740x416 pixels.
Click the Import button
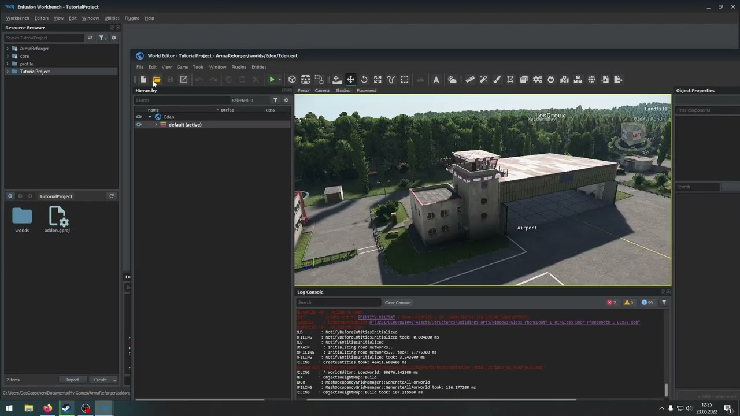[x=72, y=380]
